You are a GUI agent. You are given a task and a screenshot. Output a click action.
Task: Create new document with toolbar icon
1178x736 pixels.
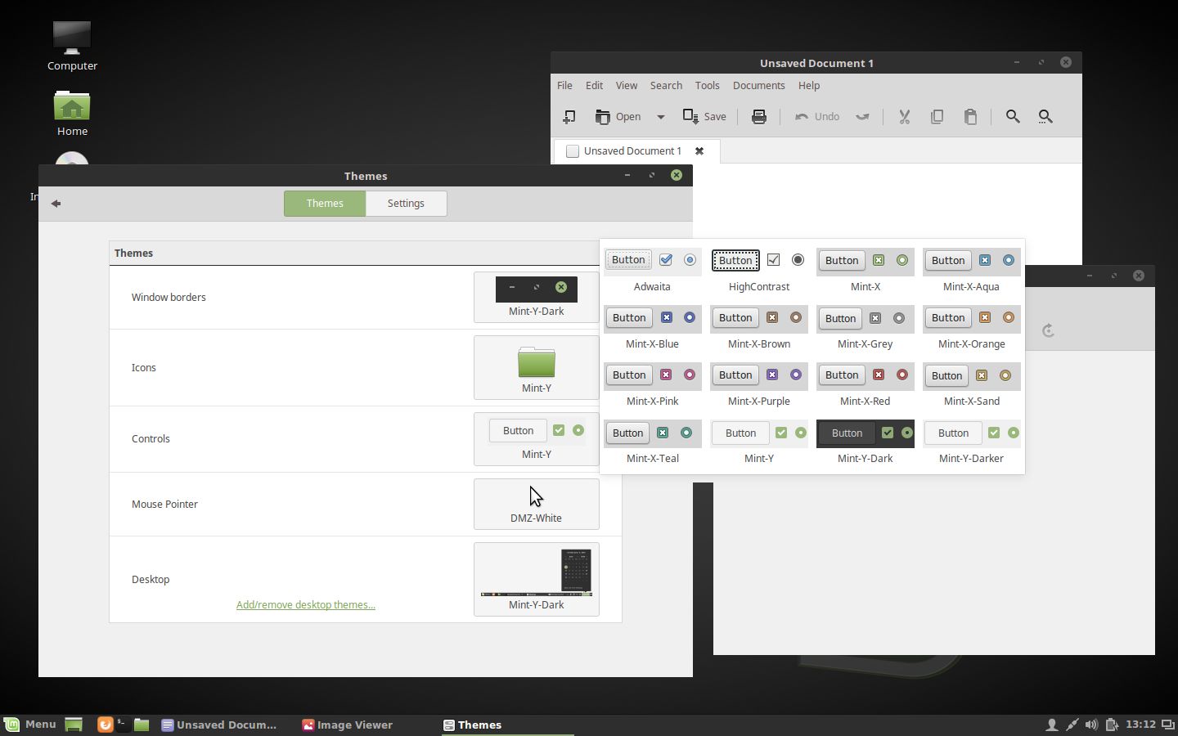(569, 117)
